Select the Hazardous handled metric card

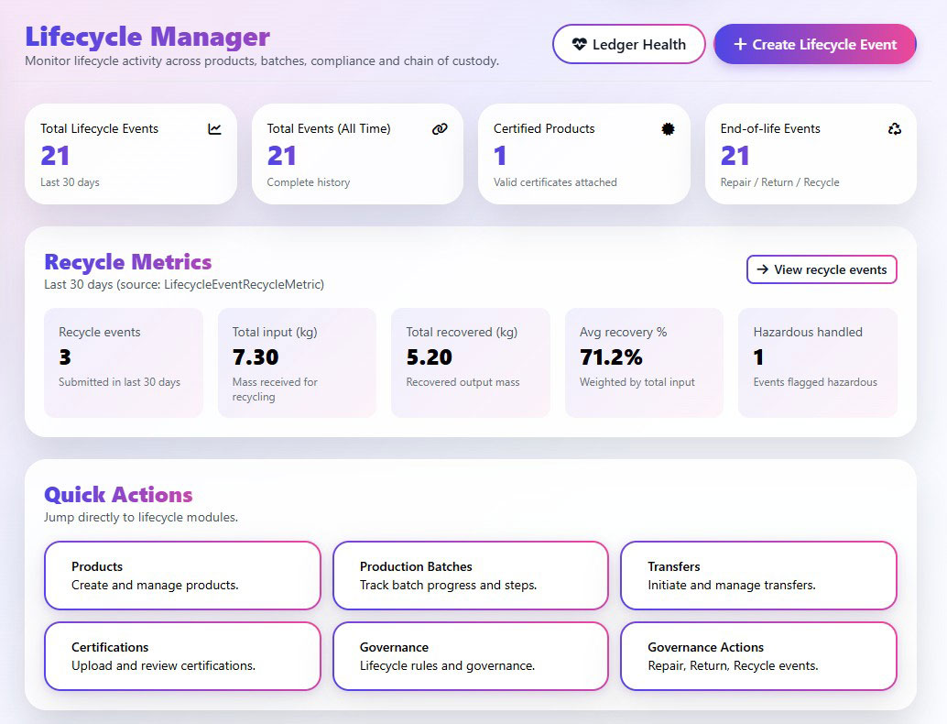click(x=817, y=362)
